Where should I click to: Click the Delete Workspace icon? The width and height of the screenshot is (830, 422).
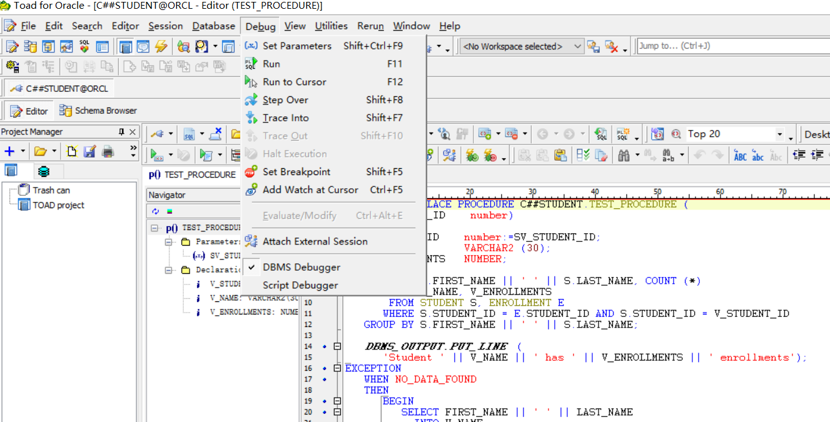[x=612, y=46]
